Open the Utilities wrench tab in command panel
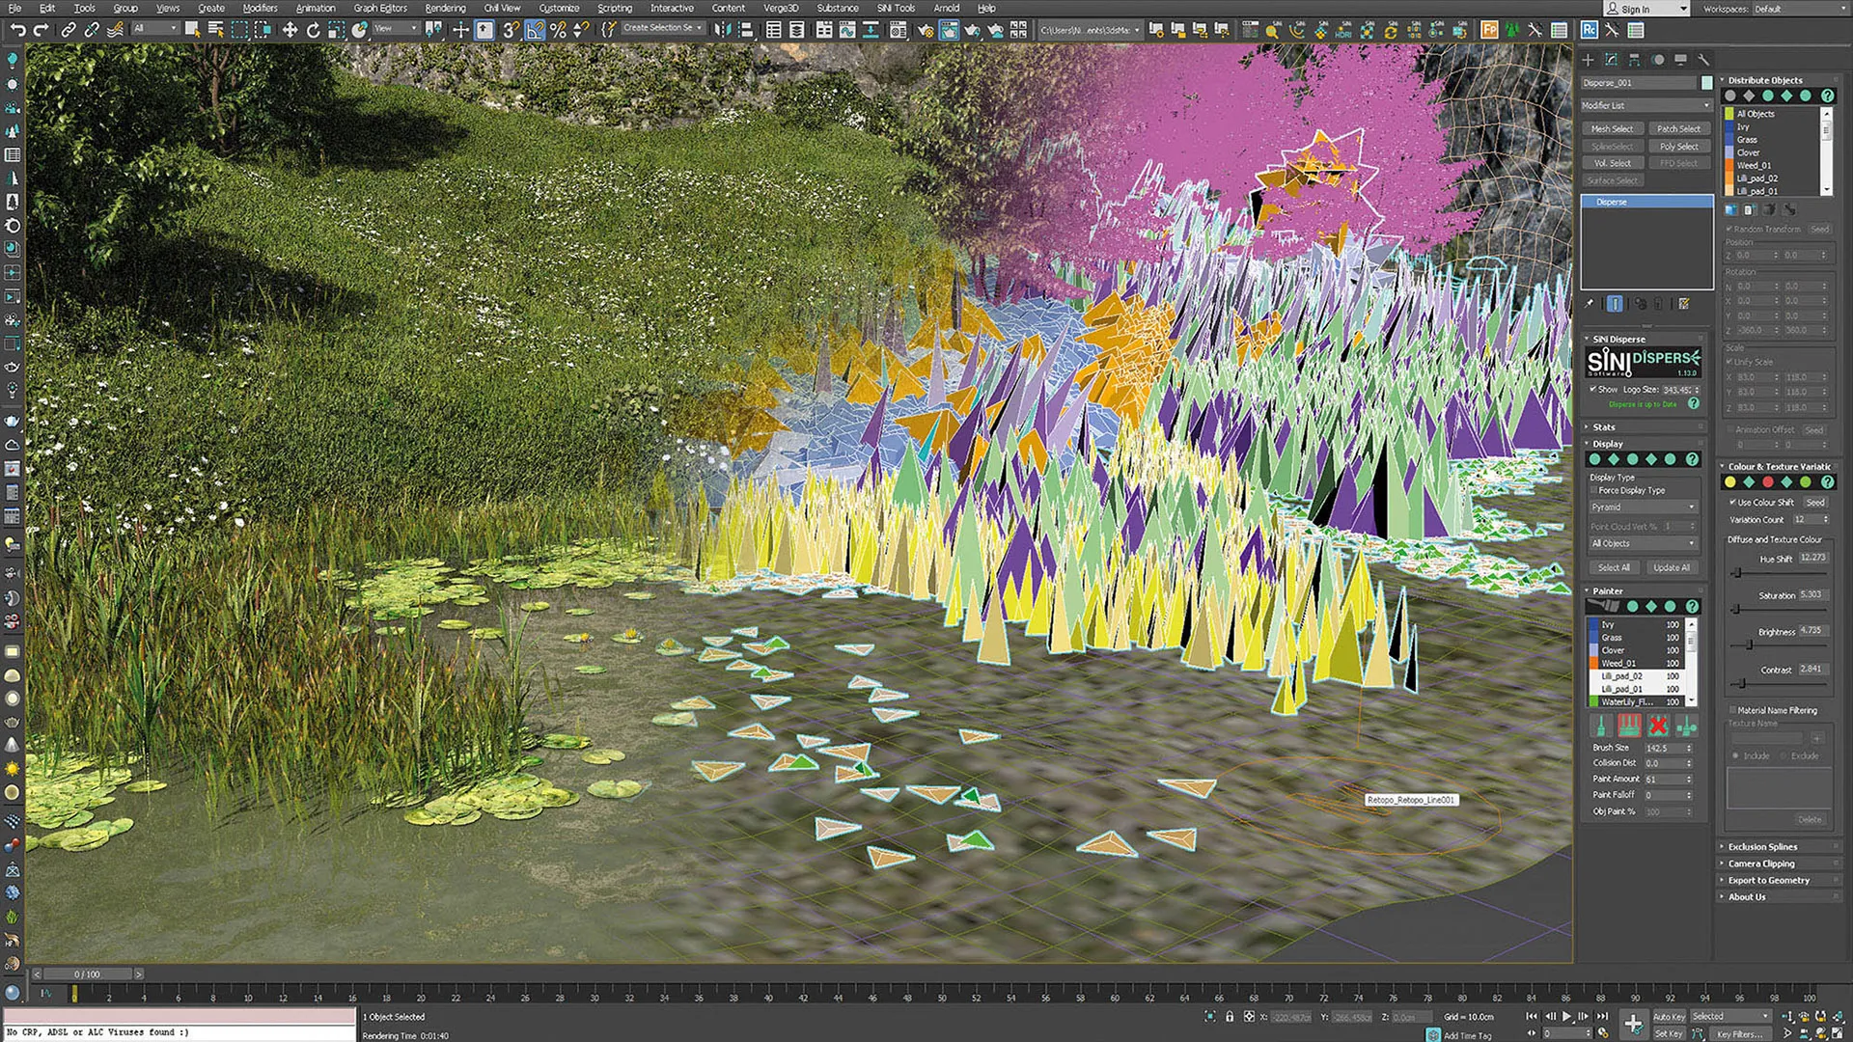The image size is (1853, 1042). (x=1704, y=60)
